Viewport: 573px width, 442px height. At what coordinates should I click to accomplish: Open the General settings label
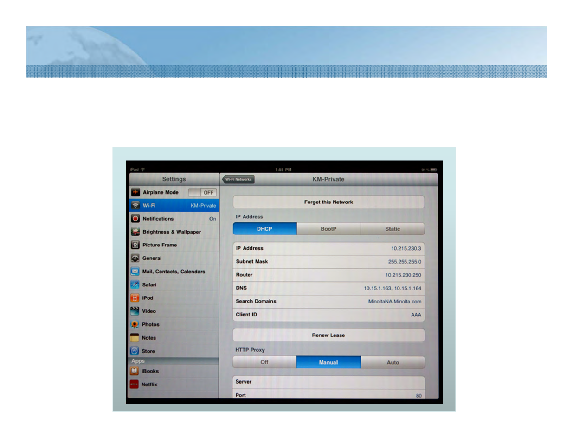point(152,259)
